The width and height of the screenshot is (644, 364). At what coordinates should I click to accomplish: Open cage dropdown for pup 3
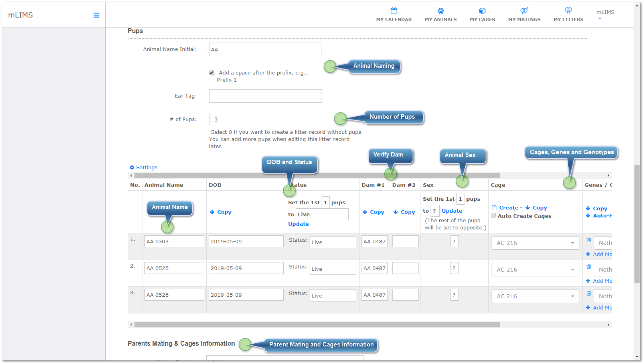coord(535,296)
